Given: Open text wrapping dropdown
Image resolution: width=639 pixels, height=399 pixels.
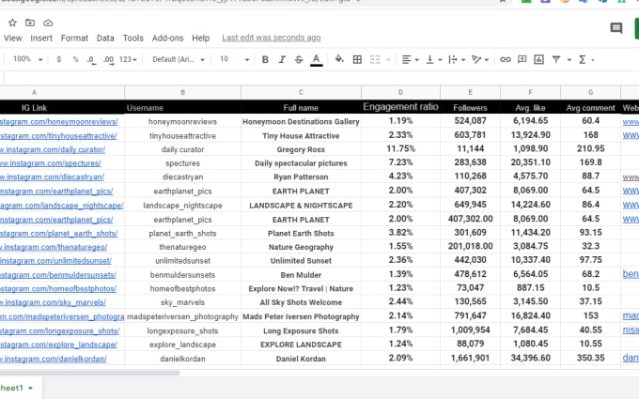Looking at the screenshot, I should pos(457,59).
